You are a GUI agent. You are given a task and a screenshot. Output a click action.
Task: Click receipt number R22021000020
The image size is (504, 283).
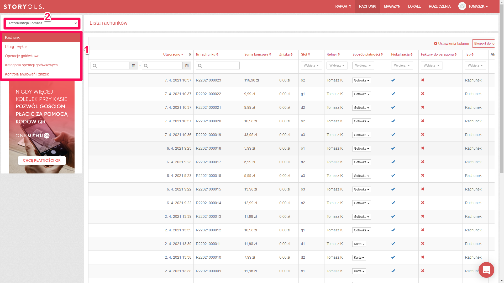coord(208,121)
